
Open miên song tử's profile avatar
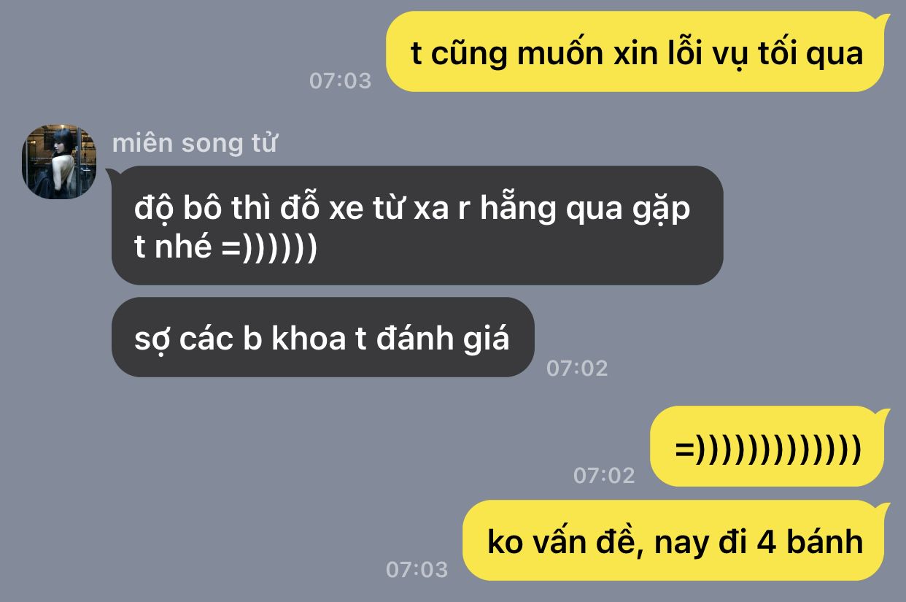coord(59,162)
